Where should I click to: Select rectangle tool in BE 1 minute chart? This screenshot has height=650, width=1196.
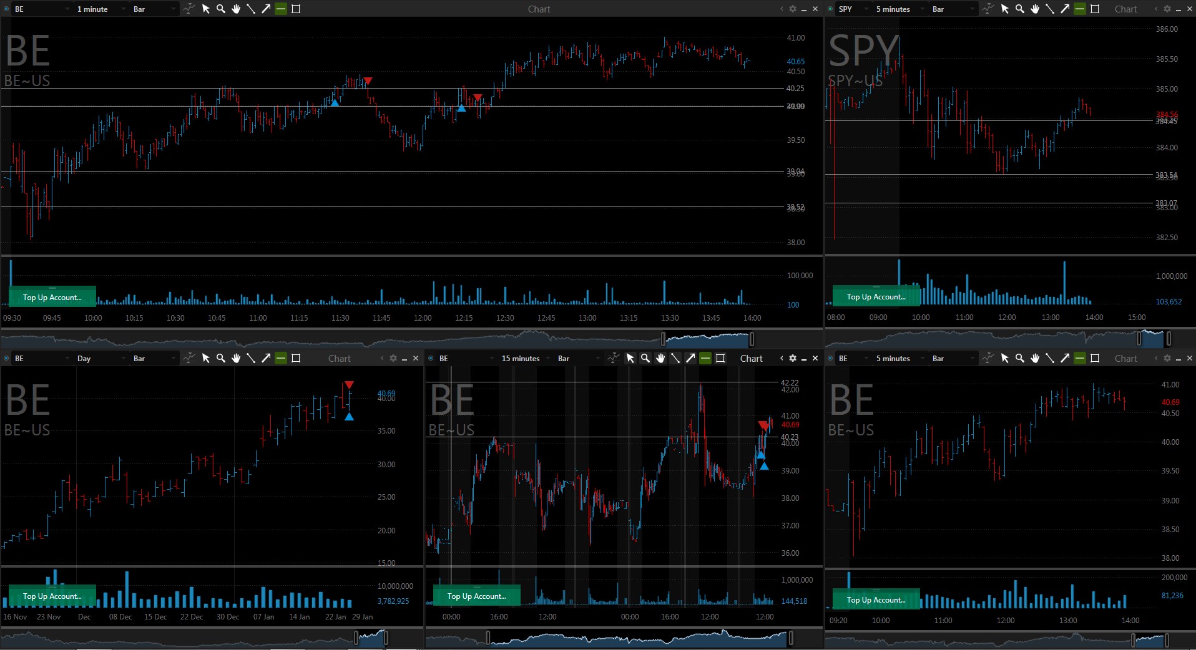tap(296, 9)
